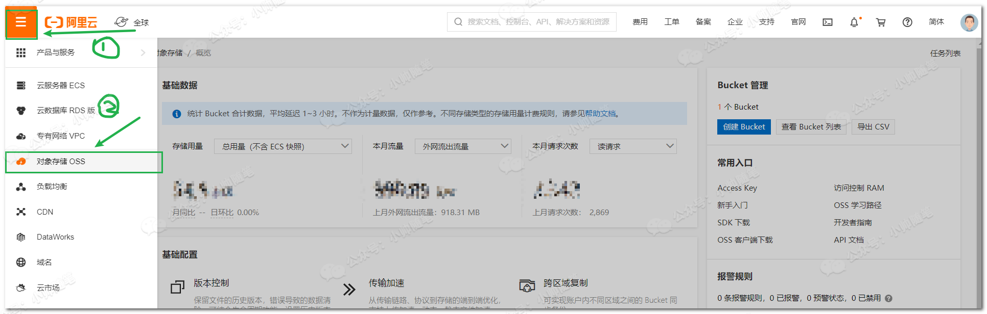
Task: Click 月同比 label
Action: coord(184,213)
